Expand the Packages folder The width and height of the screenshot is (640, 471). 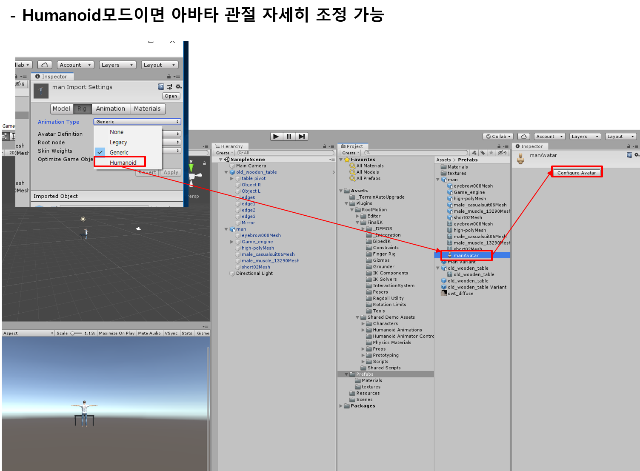tap(341, 406)
